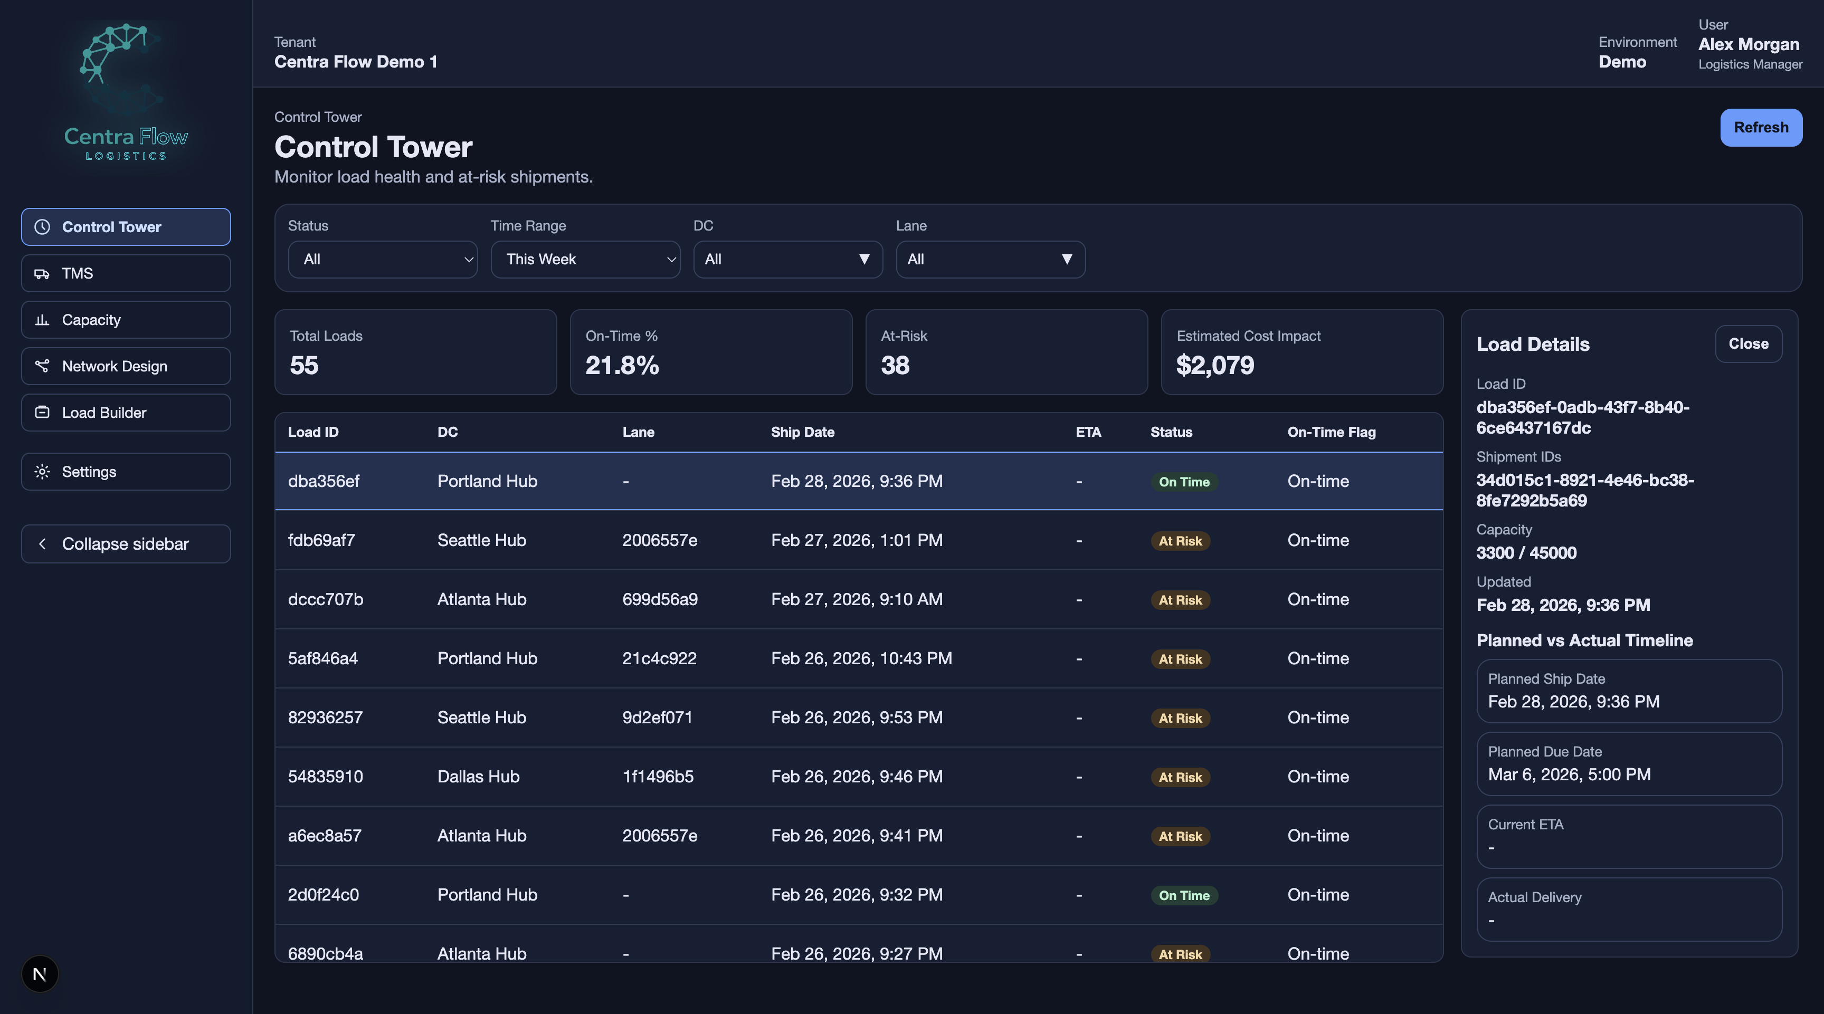
Task: Expand the Lane filter dropdown
Action: point(990,260)
